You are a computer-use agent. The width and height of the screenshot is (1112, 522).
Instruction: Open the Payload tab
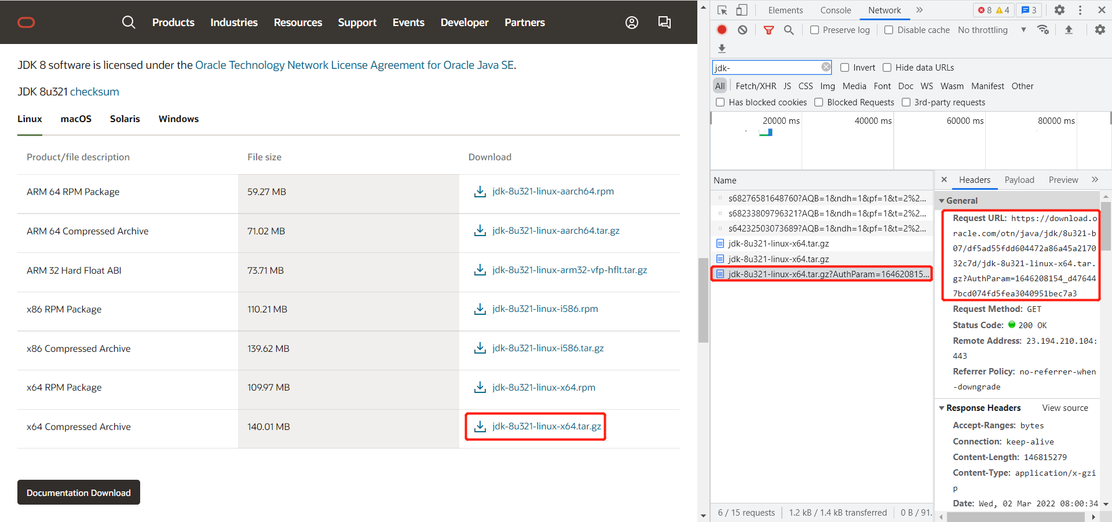tap(1019, 180)
